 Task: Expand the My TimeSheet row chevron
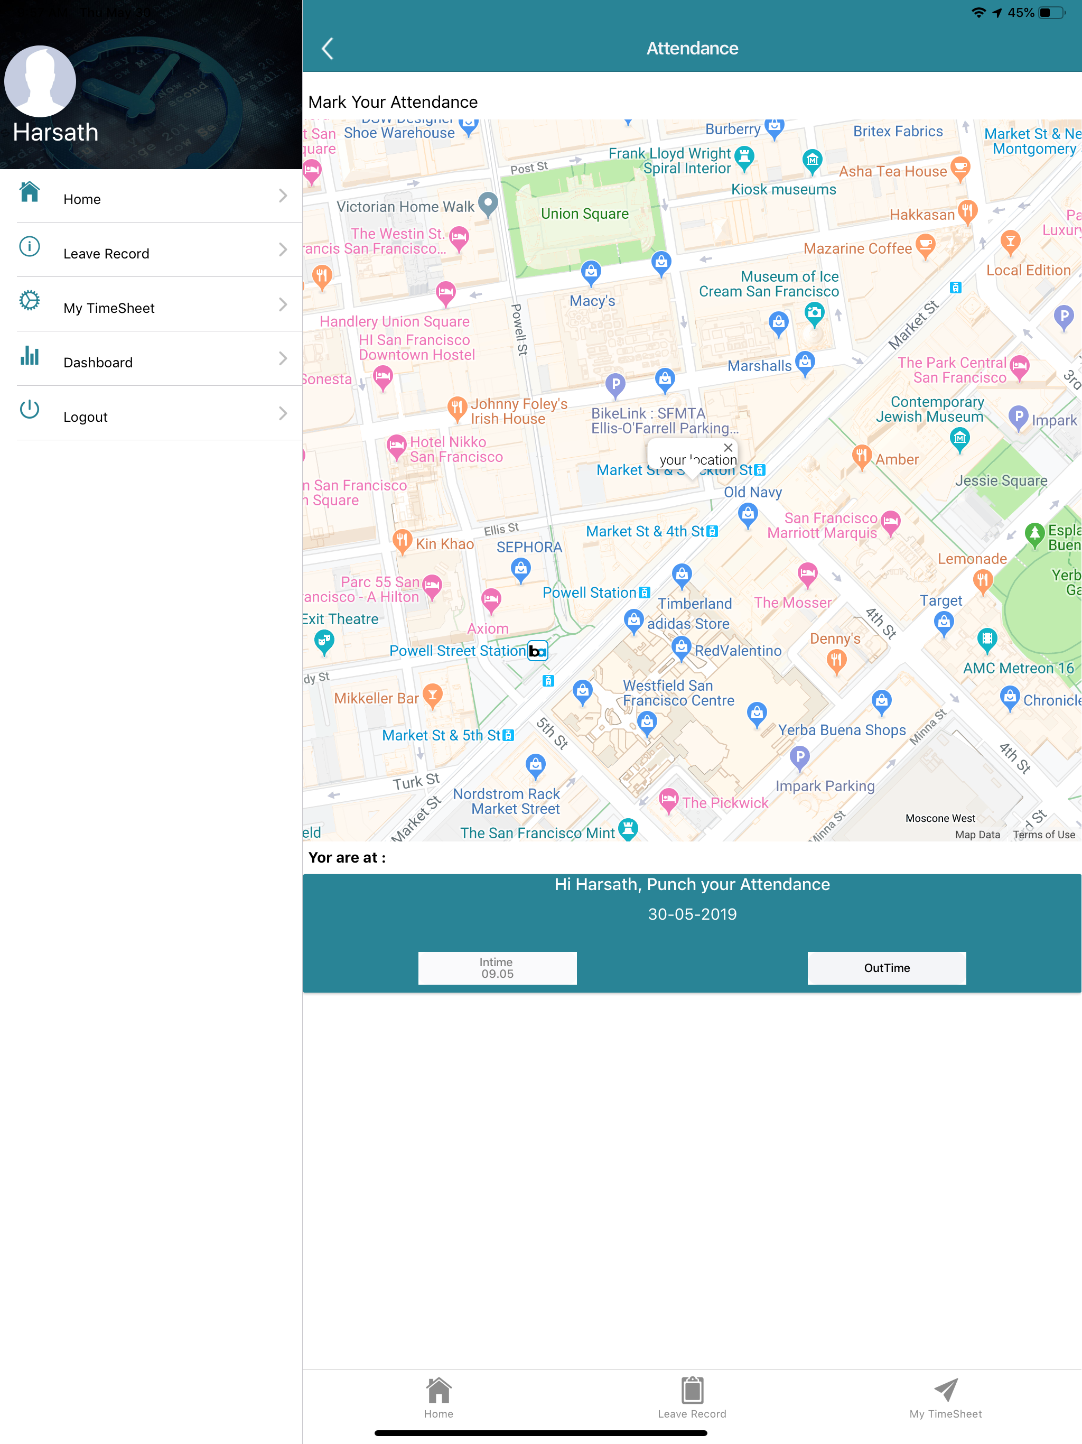(x=283, y=305)
